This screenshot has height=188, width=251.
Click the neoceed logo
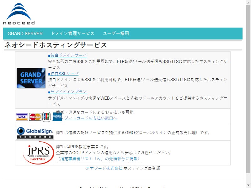click(x=19, y=14)
